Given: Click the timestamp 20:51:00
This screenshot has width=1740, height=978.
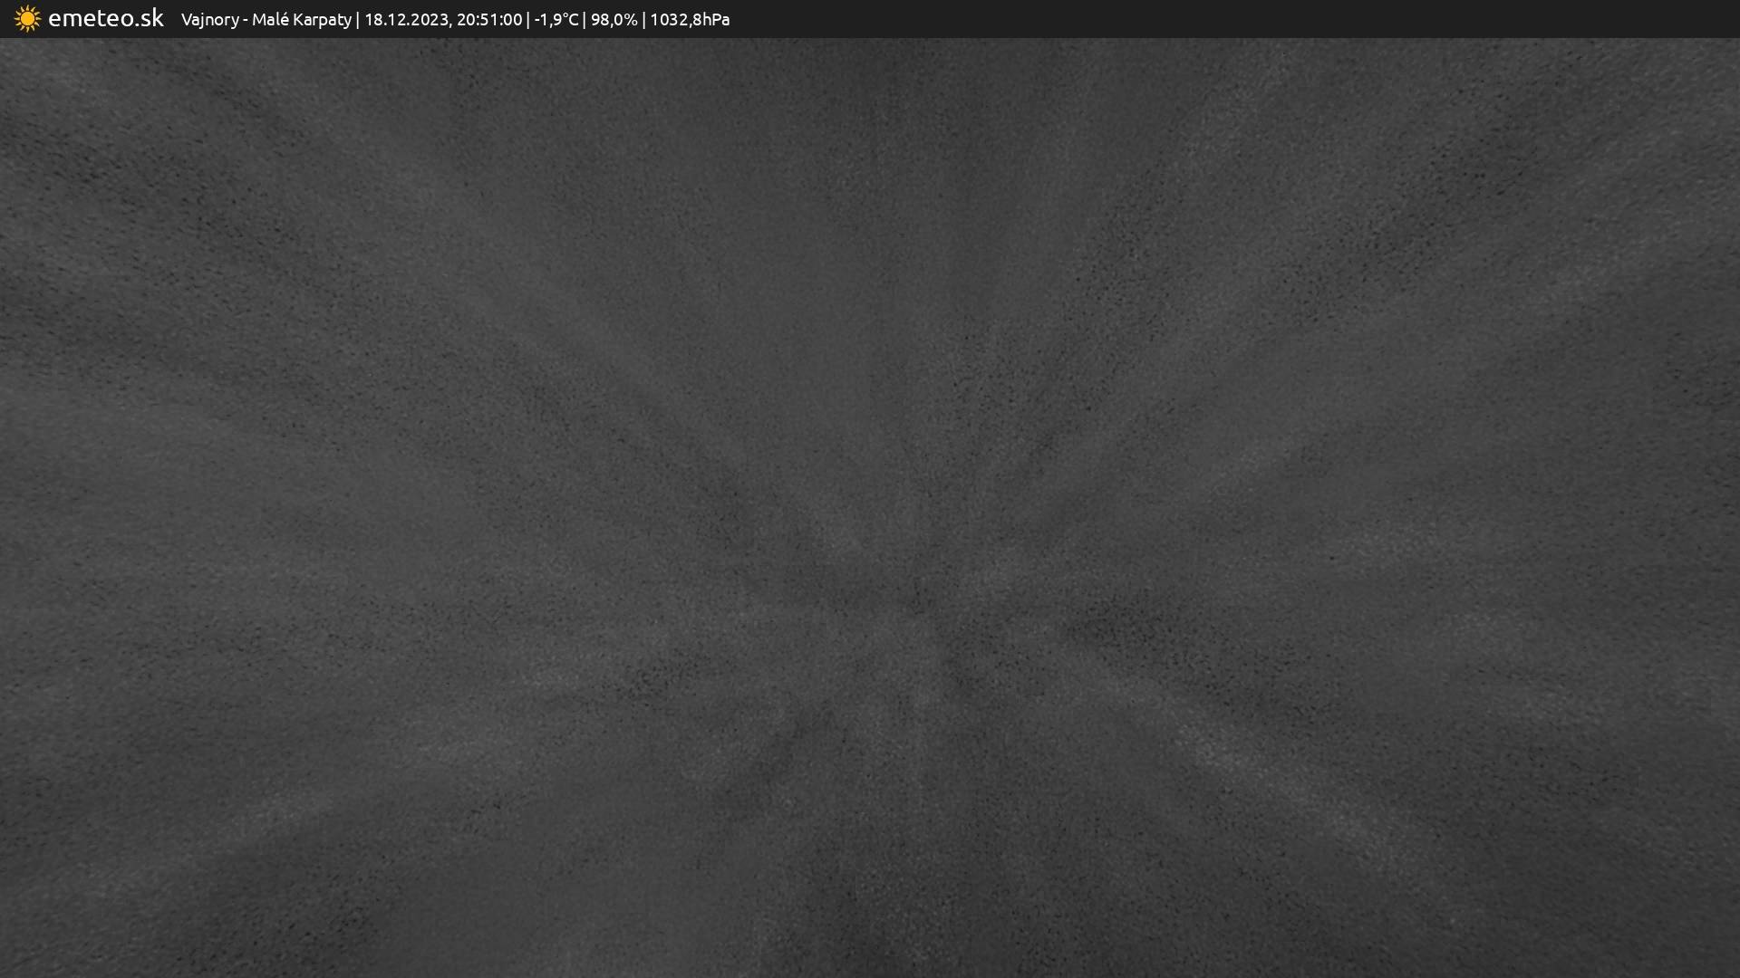Looking at the screenshot, I should point(489,19).
